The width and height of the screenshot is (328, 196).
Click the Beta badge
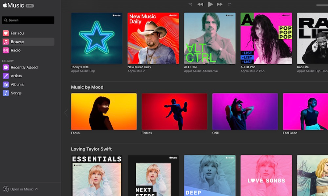pyautogui.click(x=30, y=6)
